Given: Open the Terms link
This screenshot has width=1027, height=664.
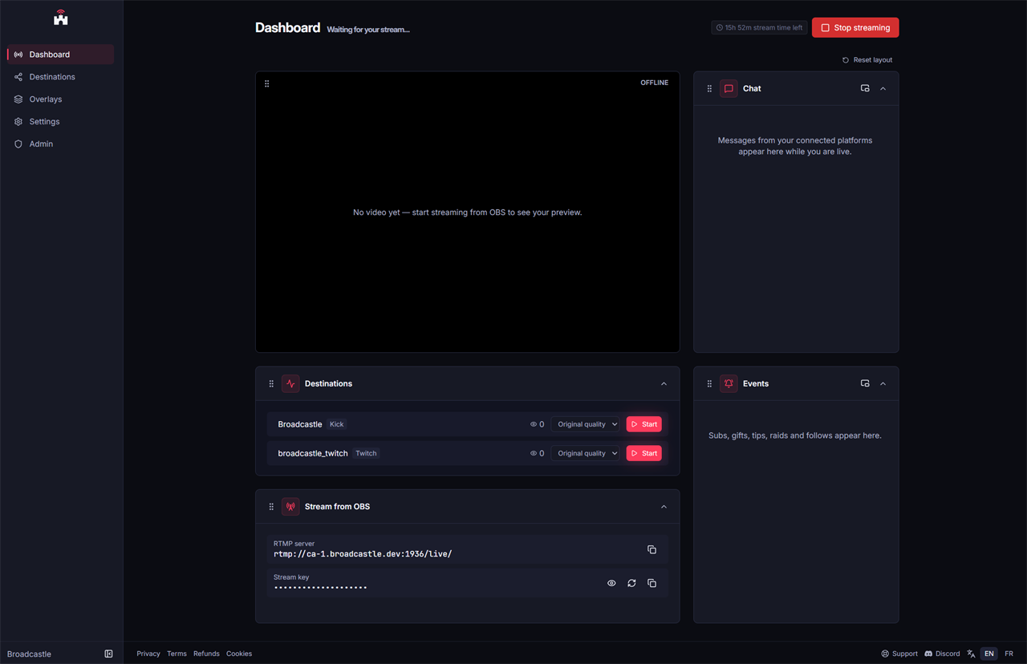Looking at the screenshot, I should click(x=177, y=654).
